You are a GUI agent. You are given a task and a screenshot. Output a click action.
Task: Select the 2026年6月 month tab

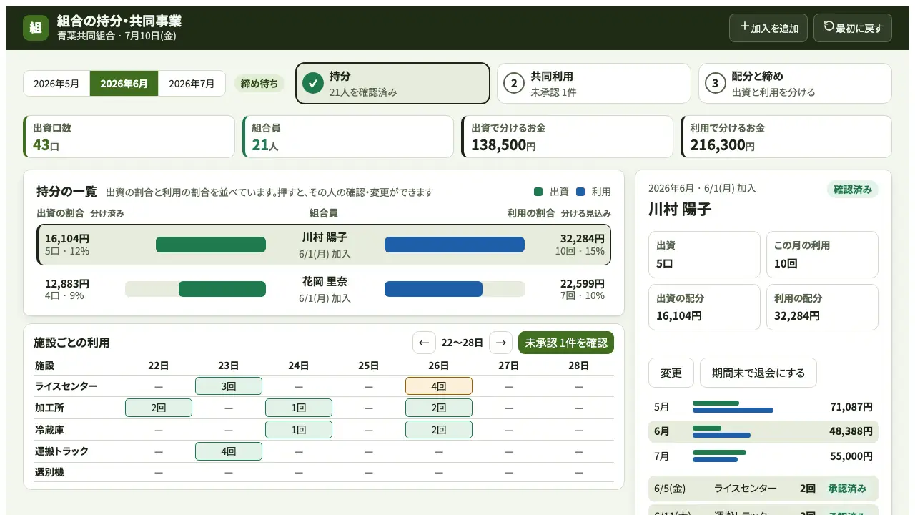coord(124,84)
